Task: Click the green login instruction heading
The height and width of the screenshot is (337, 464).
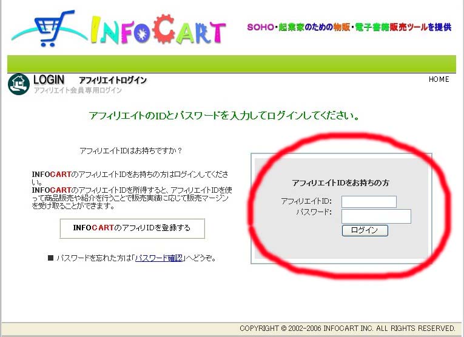Action: (x=224, y=115)
